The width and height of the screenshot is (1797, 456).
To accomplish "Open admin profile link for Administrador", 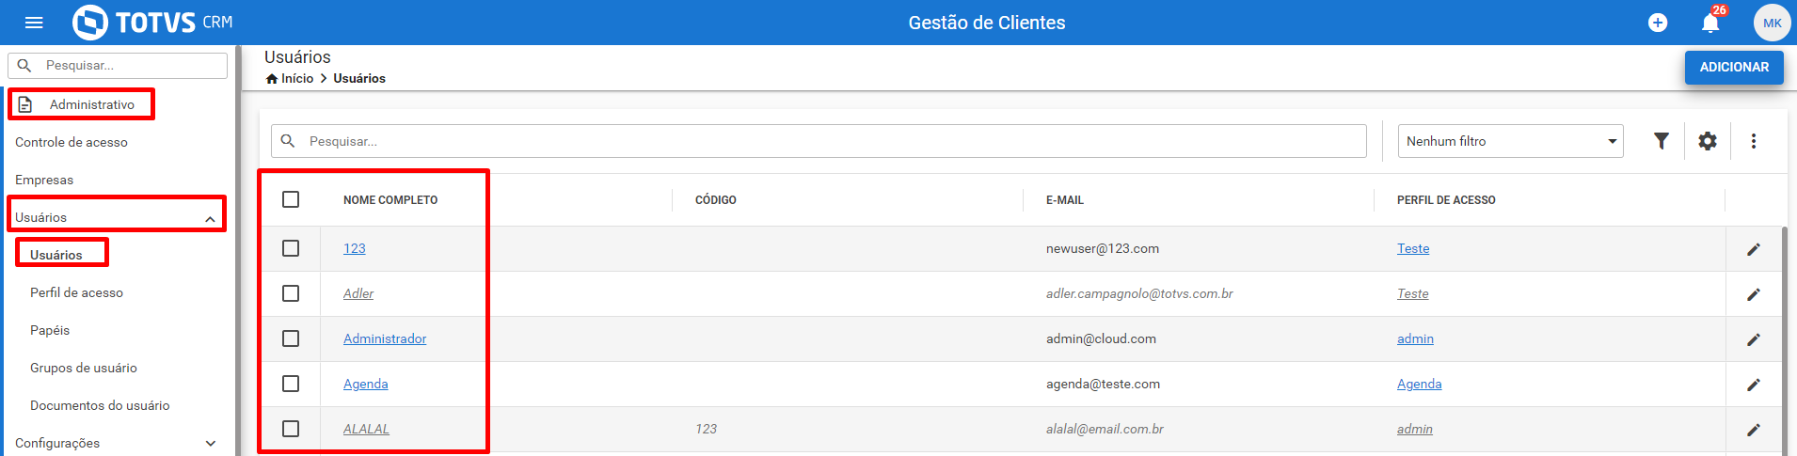I will (x=1415, y=338).
